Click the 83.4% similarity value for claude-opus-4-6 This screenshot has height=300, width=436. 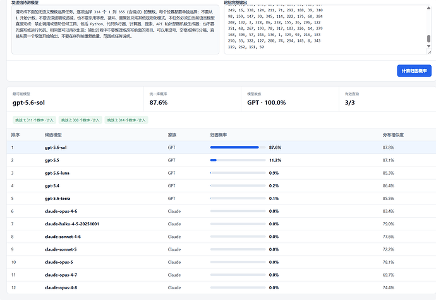(x=388, y=211)
